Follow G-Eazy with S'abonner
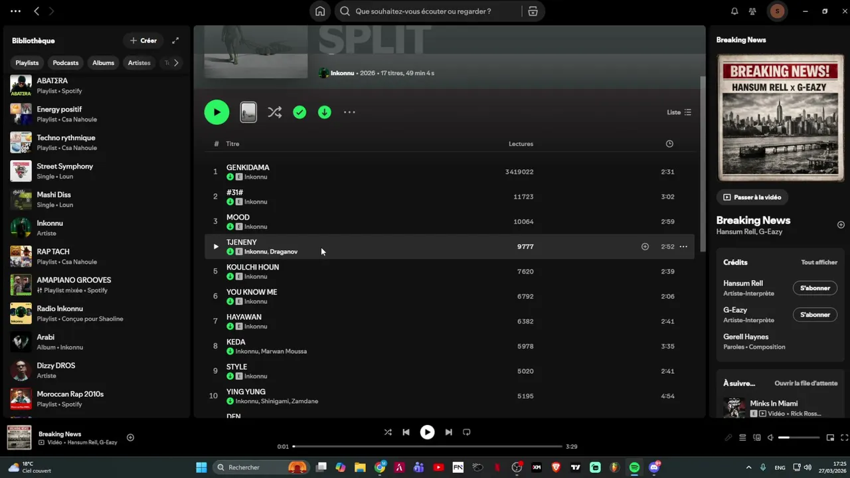 point(815,315)
